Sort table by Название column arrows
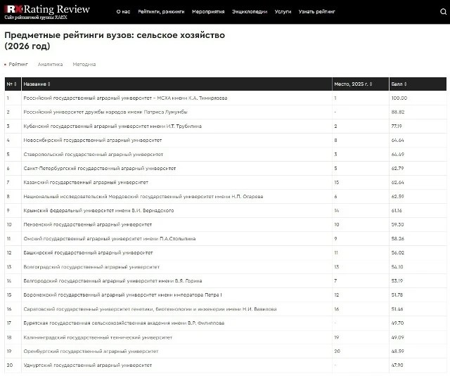This screenshot has width=450, height=376. pyautogui.click(x=49, y=84)
